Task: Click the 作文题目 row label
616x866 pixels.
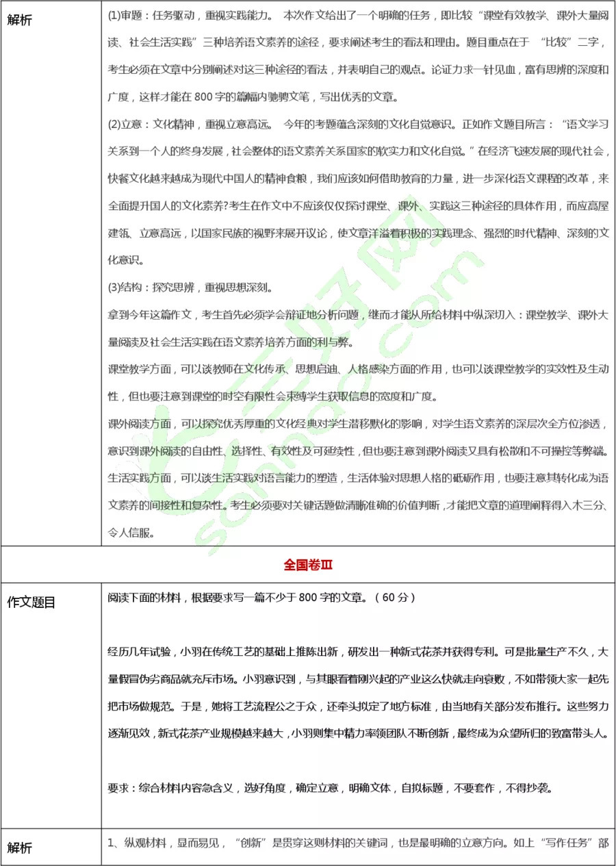Action: pos(31,602)
